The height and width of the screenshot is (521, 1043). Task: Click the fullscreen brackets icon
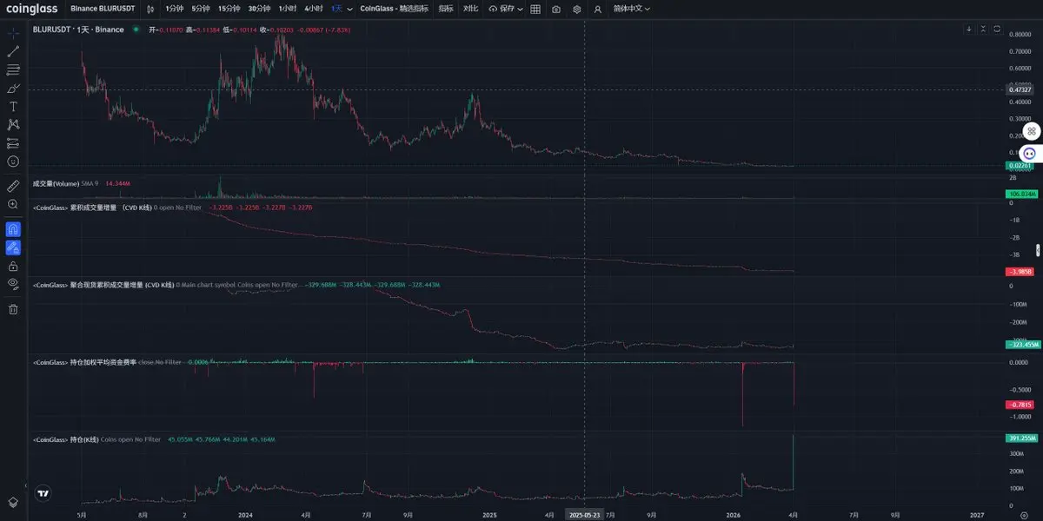997,29
